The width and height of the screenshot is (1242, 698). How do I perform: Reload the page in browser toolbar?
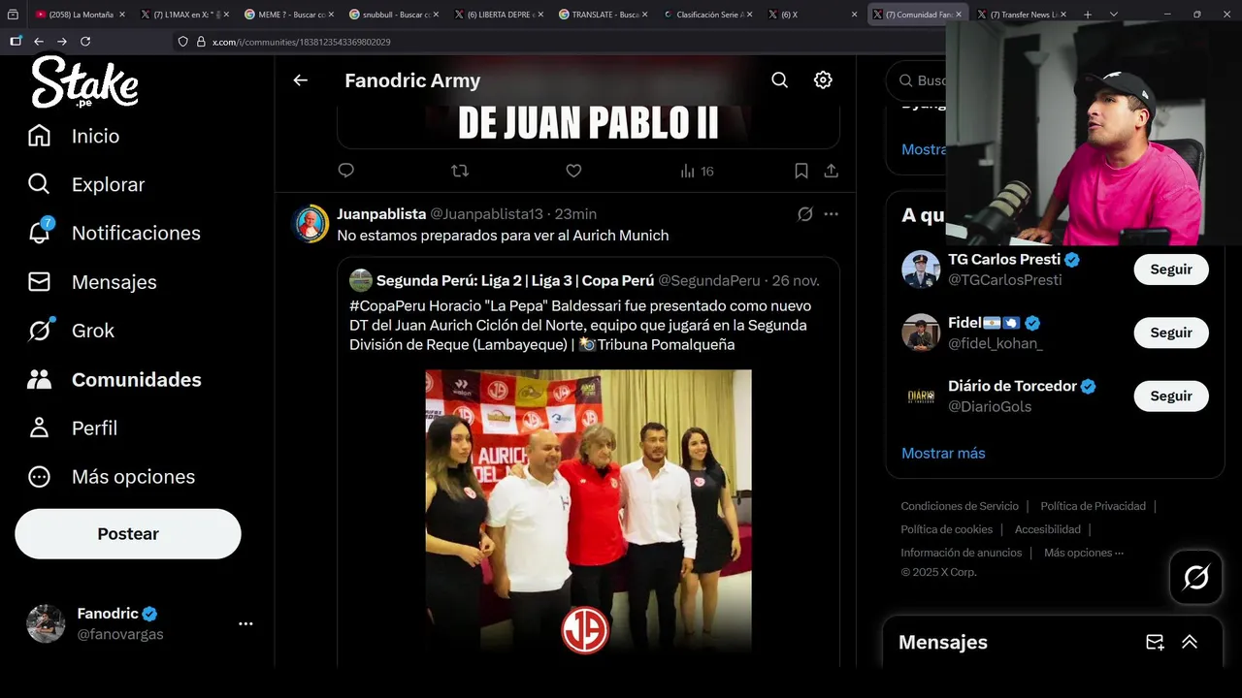point(85,42)
